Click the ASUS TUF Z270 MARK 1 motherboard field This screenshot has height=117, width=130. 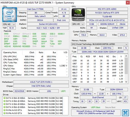[x=41, y=82]
